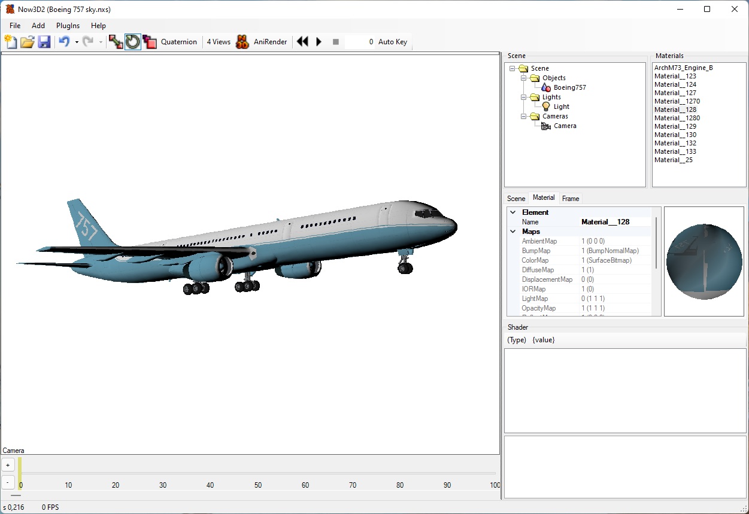Click the Boeing757 object icon in the scene tree
The image size is (749, 514).
pos(546,87)
